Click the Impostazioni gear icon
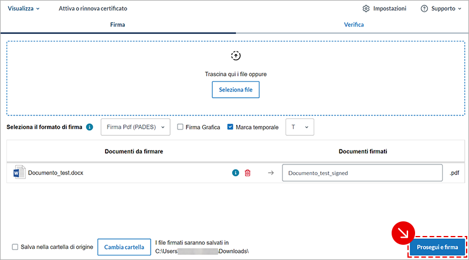Image resolution: width=469 pixels, height=260 pixels. coord(366,9)
